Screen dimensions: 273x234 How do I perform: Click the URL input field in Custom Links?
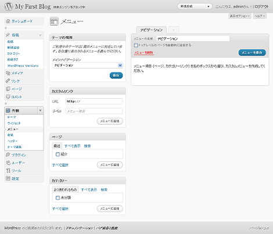(x=94, y=101)
